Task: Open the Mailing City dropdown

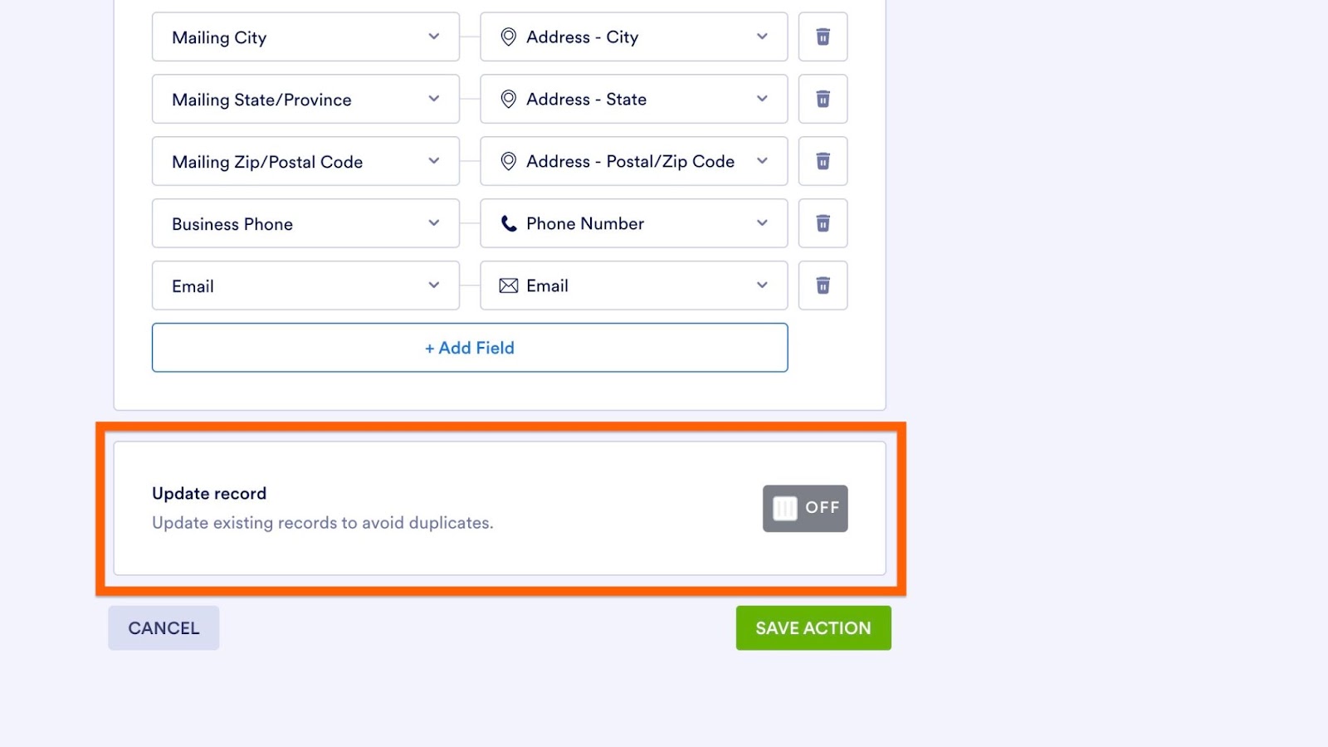Action: coord(305,37)
